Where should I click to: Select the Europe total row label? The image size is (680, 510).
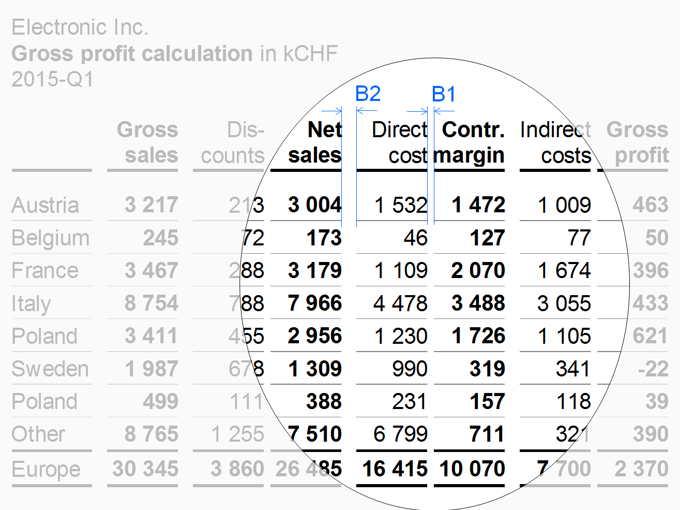46,470
